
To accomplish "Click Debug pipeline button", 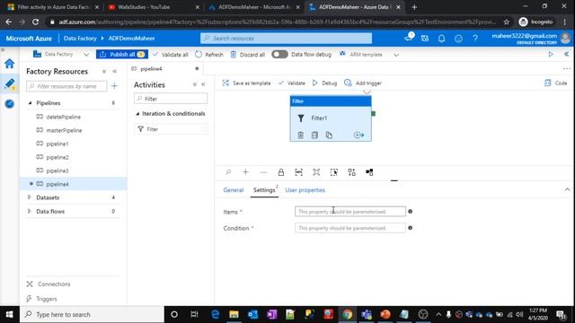I will pos(324,83).
